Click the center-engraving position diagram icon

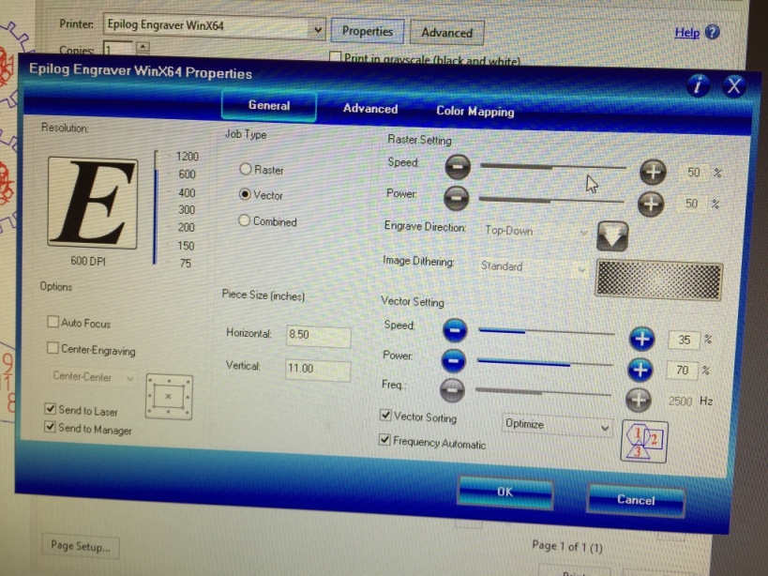(x=169, y=397)
